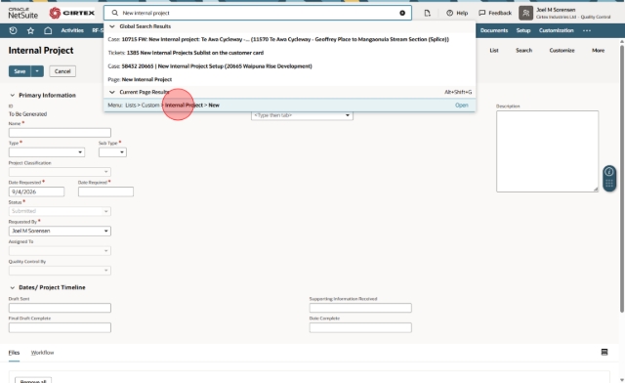Viewport: 625px width, 383px height.
Task: Click the Final Draft Complete field
Action: pos(60,327)
